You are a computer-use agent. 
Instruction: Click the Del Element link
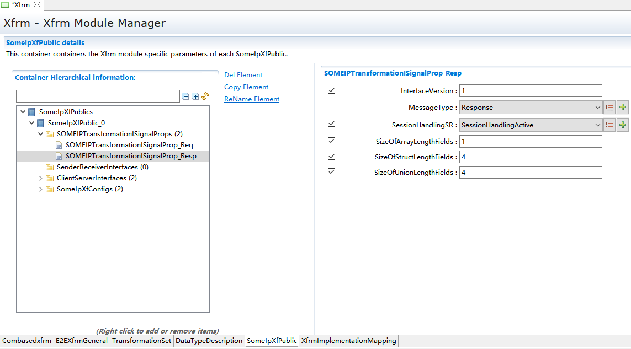tap(243, 75)
